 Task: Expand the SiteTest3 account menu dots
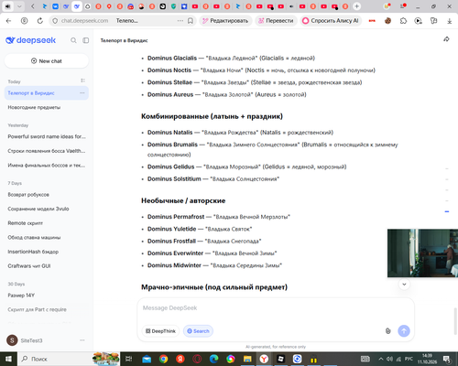(x=82, y=340)
